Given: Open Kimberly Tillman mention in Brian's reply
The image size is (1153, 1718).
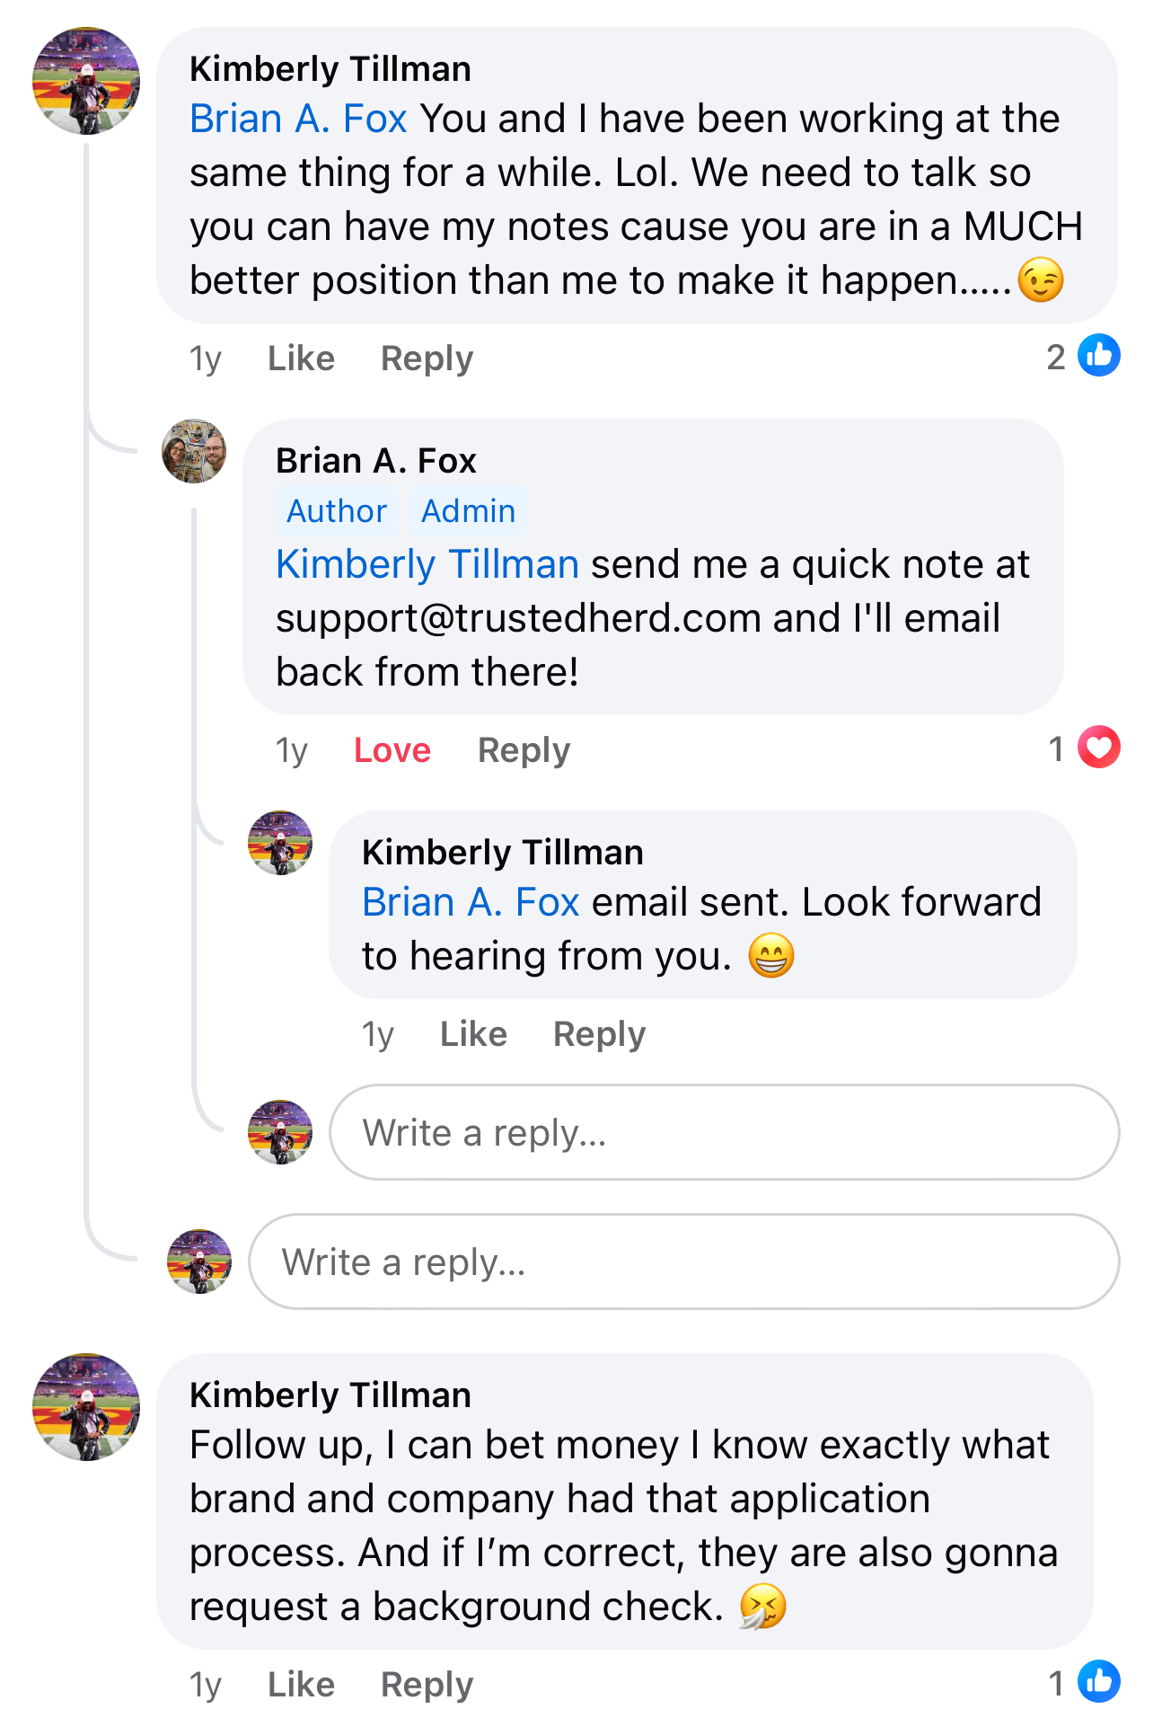Looking at the screenshot, I should (x=427, y=564).
